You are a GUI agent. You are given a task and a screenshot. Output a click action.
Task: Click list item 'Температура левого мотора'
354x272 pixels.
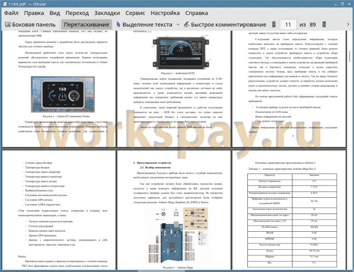41,181
